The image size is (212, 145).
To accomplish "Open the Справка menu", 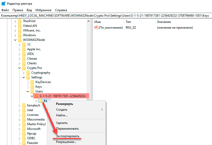I will click(x=61, y=10).
